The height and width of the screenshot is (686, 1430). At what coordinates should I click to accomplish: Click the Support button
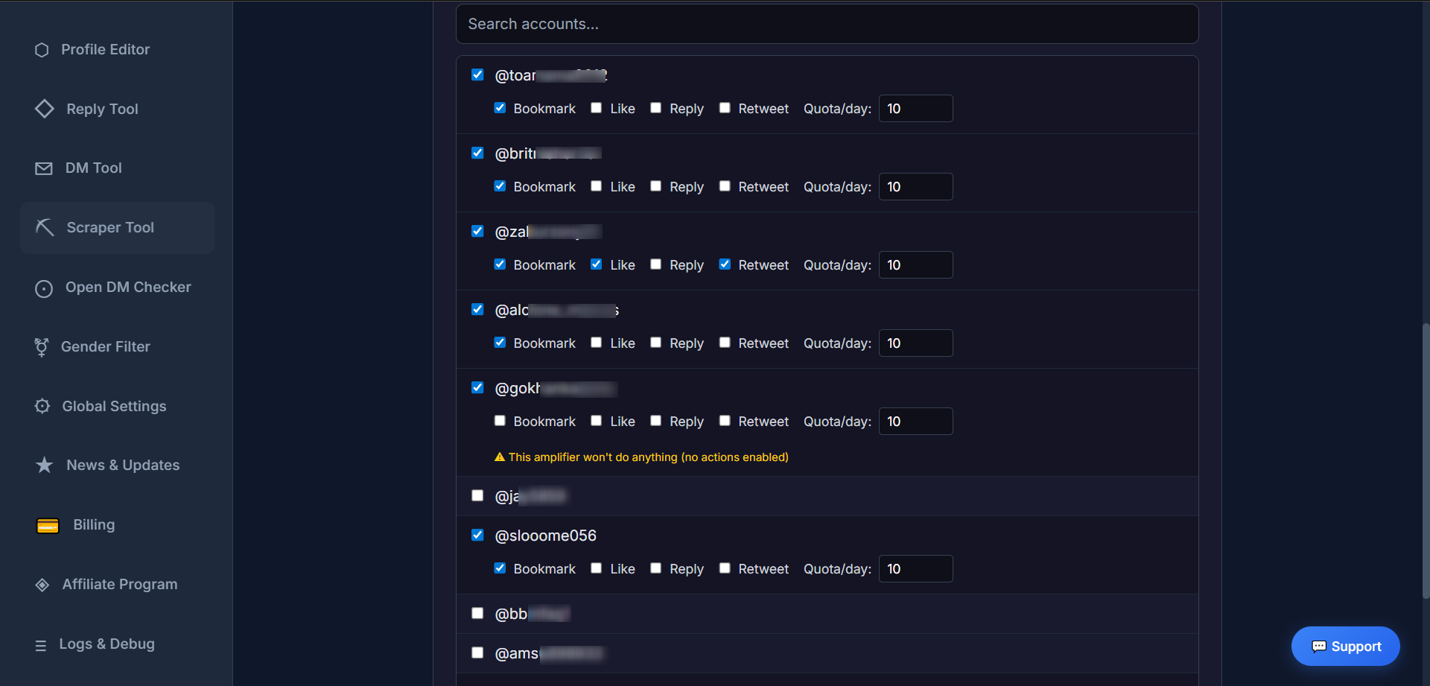point(1345,647)
